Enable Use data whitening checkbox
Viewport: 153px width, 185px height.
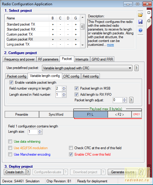[x=10, y=141]
